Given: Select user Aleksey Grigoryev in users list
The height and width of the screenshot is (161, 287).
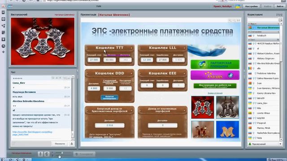Looking at the screenshot, I should pos(264,59).
